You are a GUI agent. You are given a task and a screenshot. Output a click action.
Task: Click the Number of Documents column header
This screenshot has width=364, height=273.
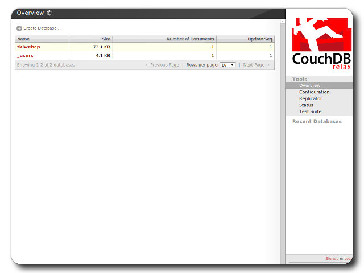tap(190, 39)
